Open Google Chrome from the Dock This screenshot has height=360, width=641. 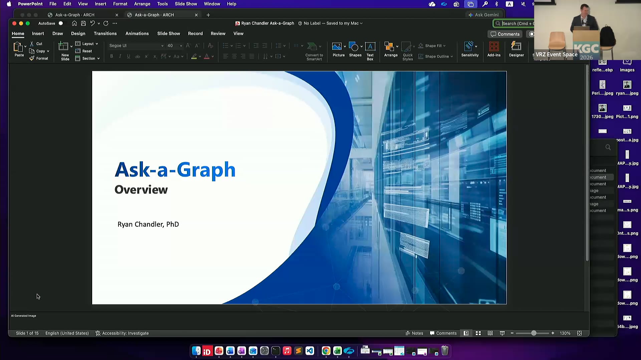point(326,351)
